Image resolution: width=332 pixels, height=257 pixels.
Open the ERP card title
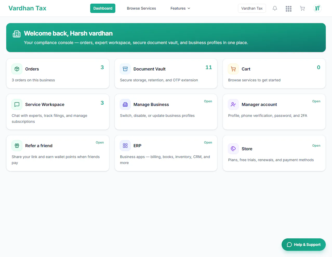(137, 146)
